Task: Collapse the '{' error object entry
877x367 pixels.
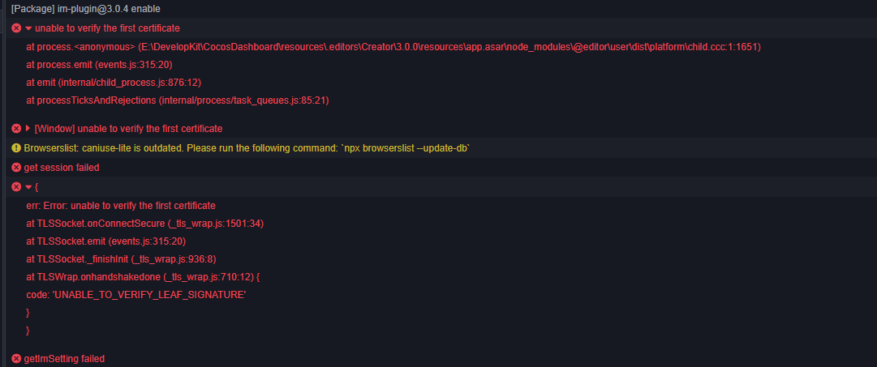Action: 28,187
